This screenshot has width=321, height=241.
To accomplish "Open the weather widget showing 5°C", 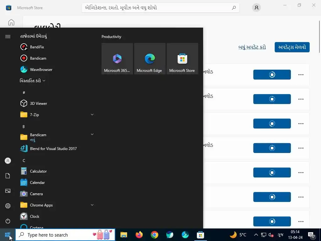I will click(x=238, y=235).
